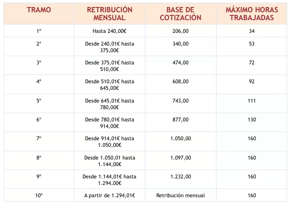
Task: Select the 1.232,00 cotización cell
Action: 180,179
